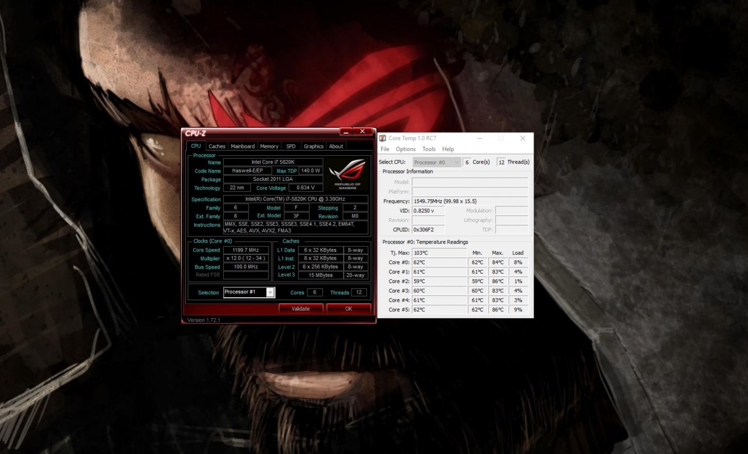Click the Level 3 cache value 15 MBytes
The height and width of the screenshot is (454, 748).
[x=320, y=275]
